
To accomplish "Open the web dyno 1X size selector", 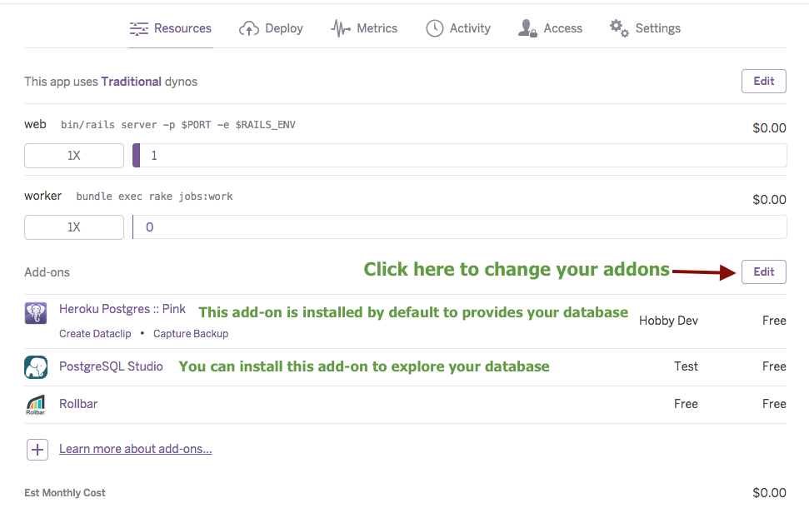I will 74,156.
